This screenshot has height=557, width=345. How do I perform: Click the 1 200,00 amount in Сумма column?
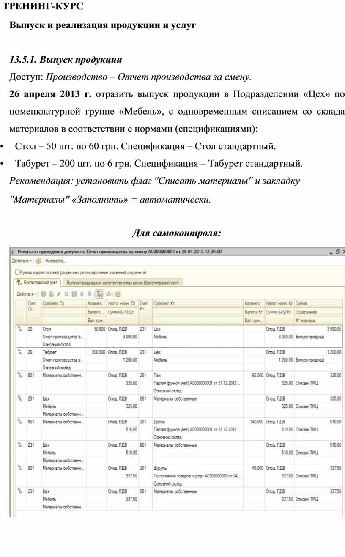pos(318,352)
